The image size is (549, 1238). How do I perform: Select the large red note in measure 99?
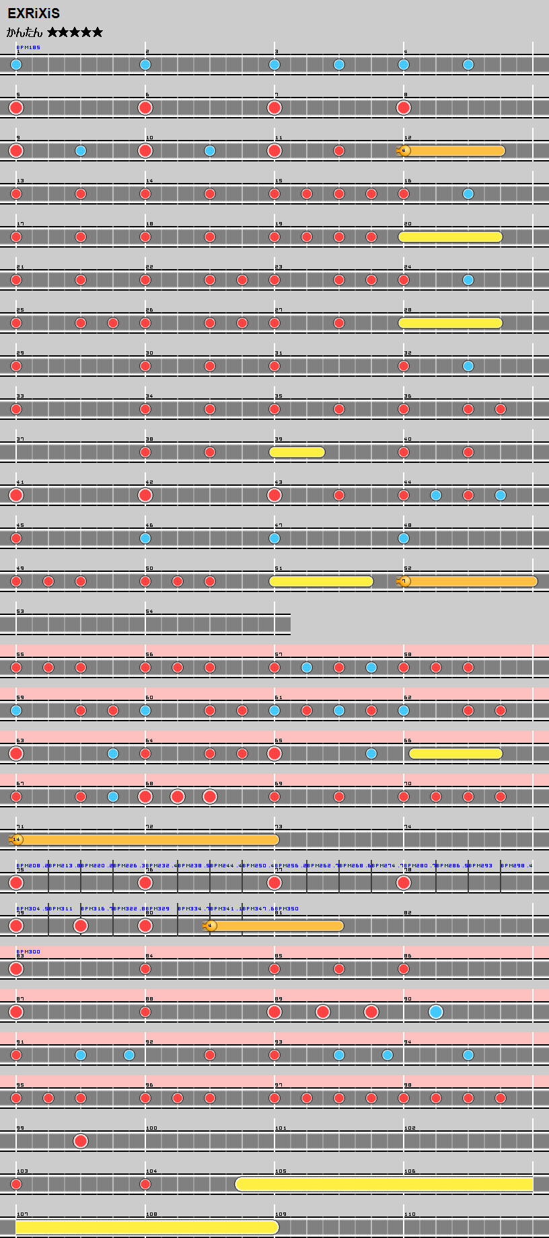[81, 1141]
